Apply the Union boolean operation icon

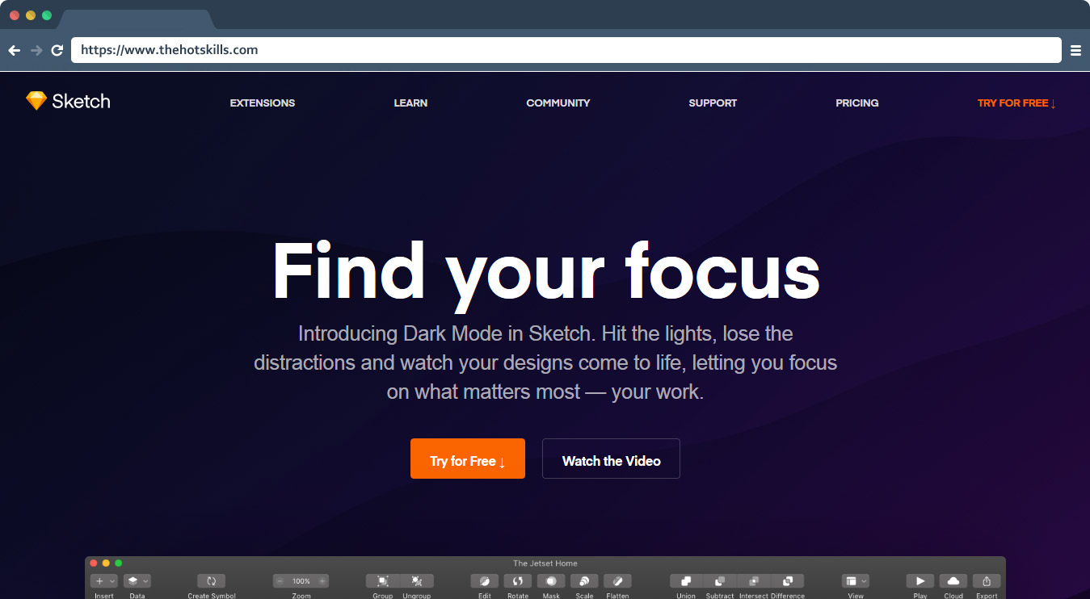click(686, 581)
